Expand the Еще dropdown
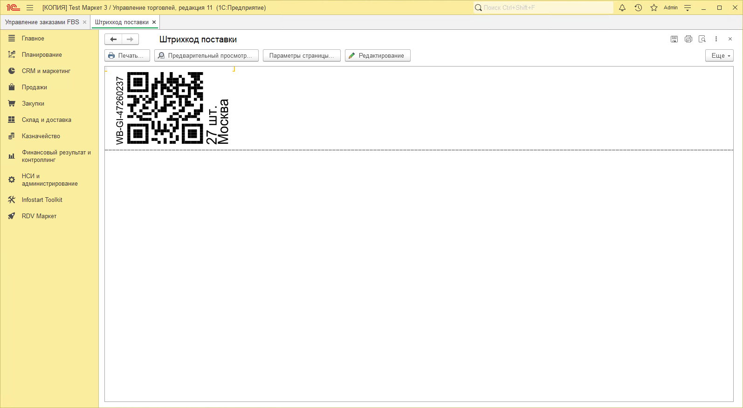 click(719, 56)
